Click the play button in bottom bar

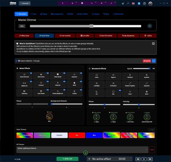(x=144, y=159)
